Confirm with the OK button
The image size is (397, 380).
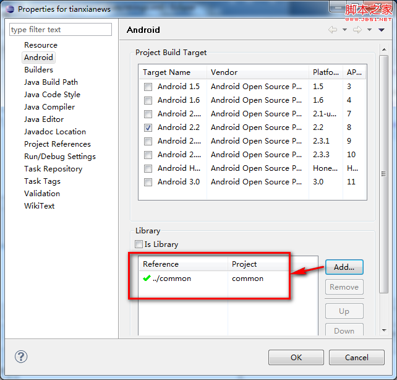(296, 358)
